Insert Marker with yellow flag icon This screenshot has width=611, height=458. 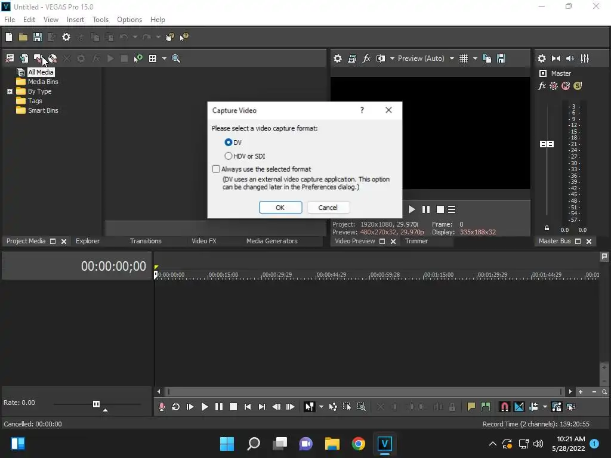coord(471,407)
